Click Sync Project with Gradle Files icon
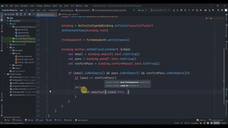 [206, 10]
